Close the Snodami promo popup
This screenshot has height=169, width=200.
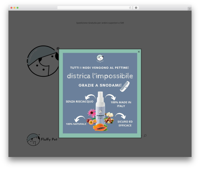pos(139,52)
